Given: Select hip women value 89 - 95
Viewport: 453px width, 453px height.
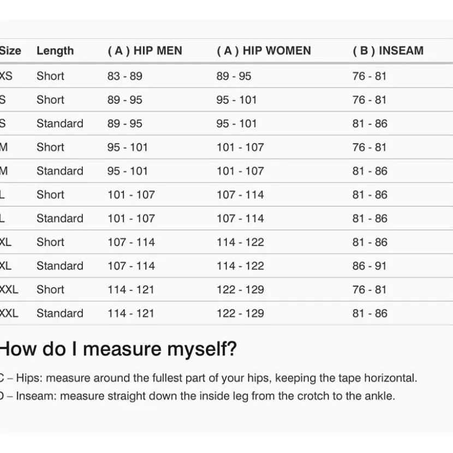Looking at the screenshot, I should click(x=234, y=76).
